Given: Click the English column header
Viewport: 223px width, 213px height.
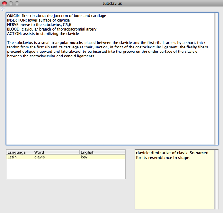Looking at the screenshot, I should point(102,152).
